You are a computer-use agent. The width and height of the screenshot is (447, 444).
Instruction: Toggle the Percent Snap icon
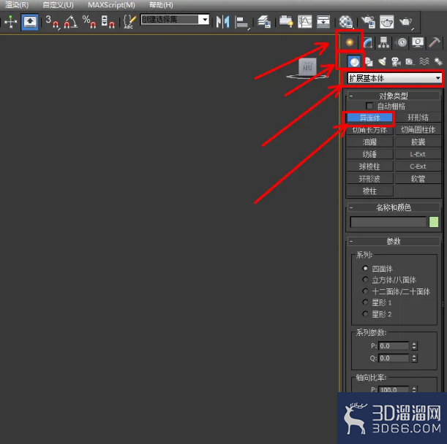(89, 22)
